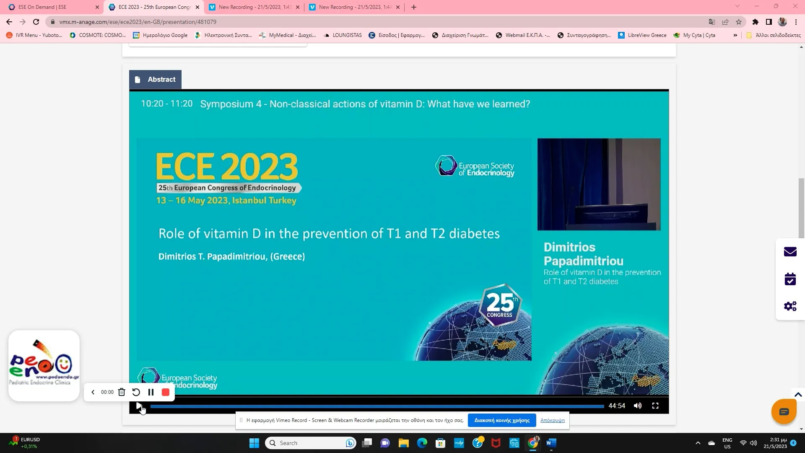Stop the recording with the red button

(166, 392)
